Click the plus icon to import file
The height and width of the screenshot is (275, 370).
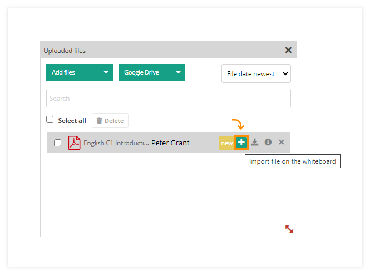241,143
